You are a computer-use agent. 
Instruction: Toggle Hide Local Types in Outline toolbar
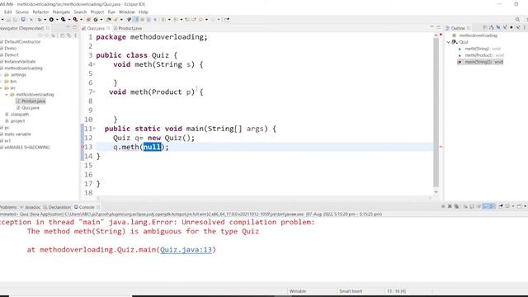(x=518, y=27)
